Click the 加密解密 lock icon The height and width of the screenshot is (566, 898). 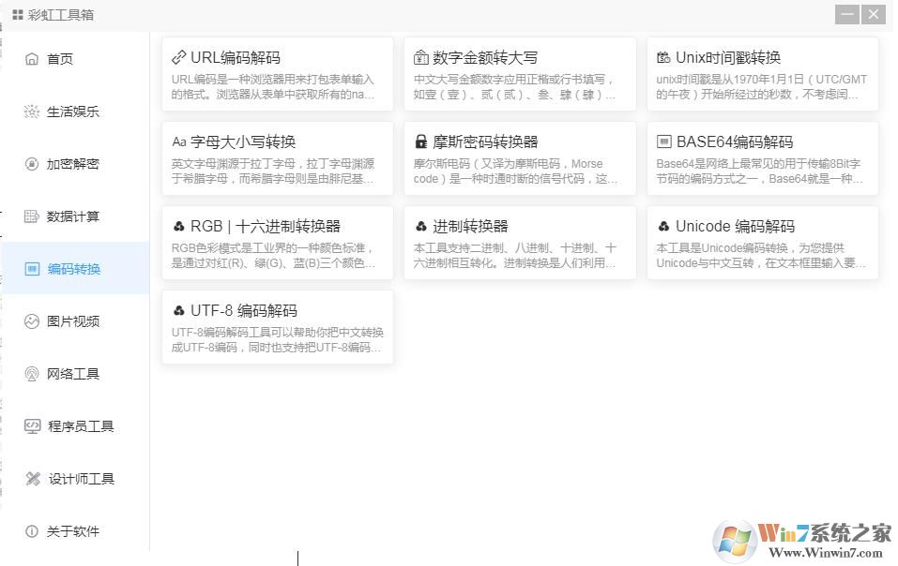32,163
